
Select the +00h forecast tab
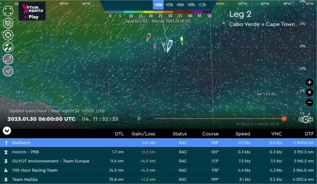tap(158, 5)
